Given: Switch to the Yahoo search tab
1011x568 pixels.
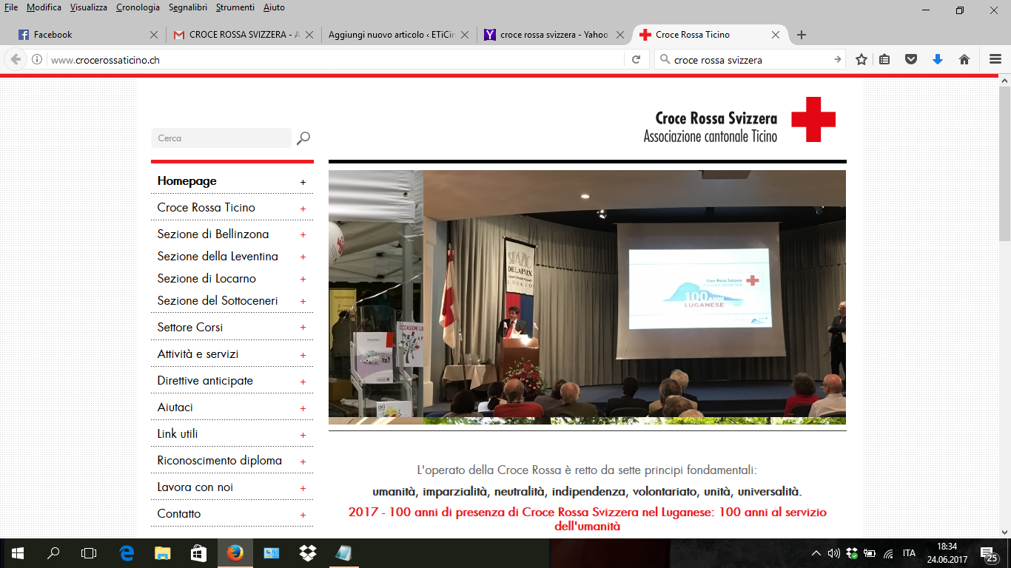Looking at the screenshot, I should tap(553, 35).
